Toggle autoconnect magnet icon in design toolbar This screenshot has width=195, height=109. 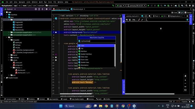click(130, 20)
